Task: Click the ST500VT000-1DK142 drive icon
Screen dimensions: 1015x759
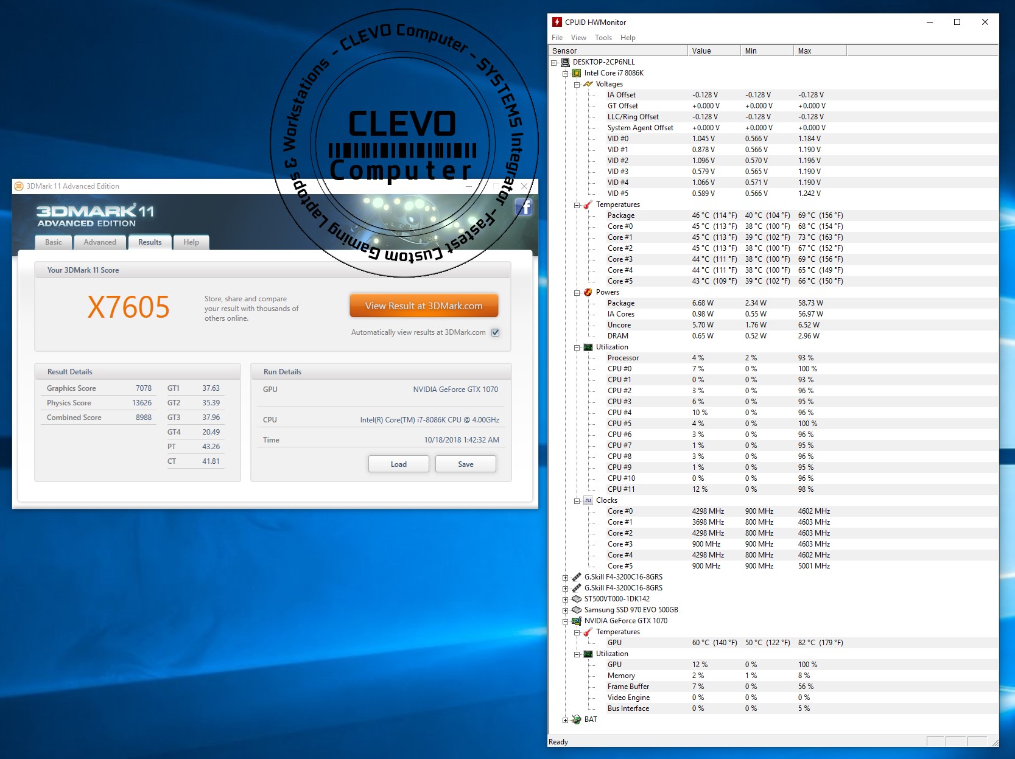Action: coord(577,599)
